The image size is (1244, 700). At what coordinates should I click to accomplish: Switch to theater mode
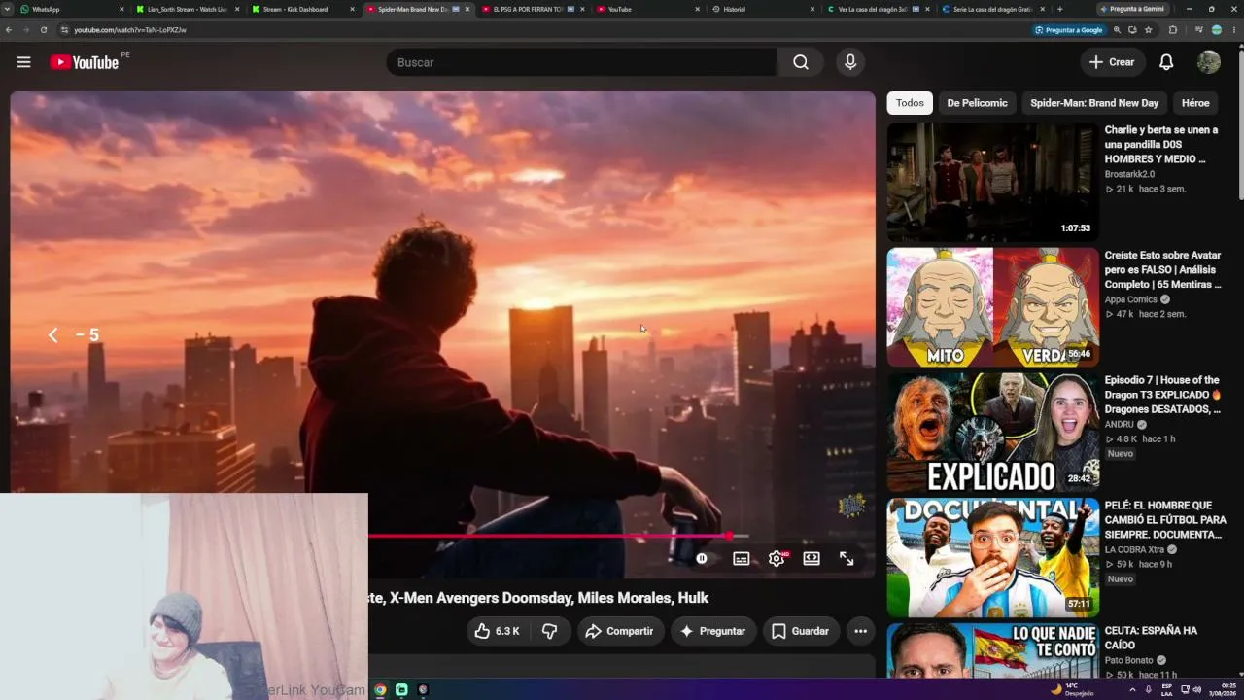[812, 559]
